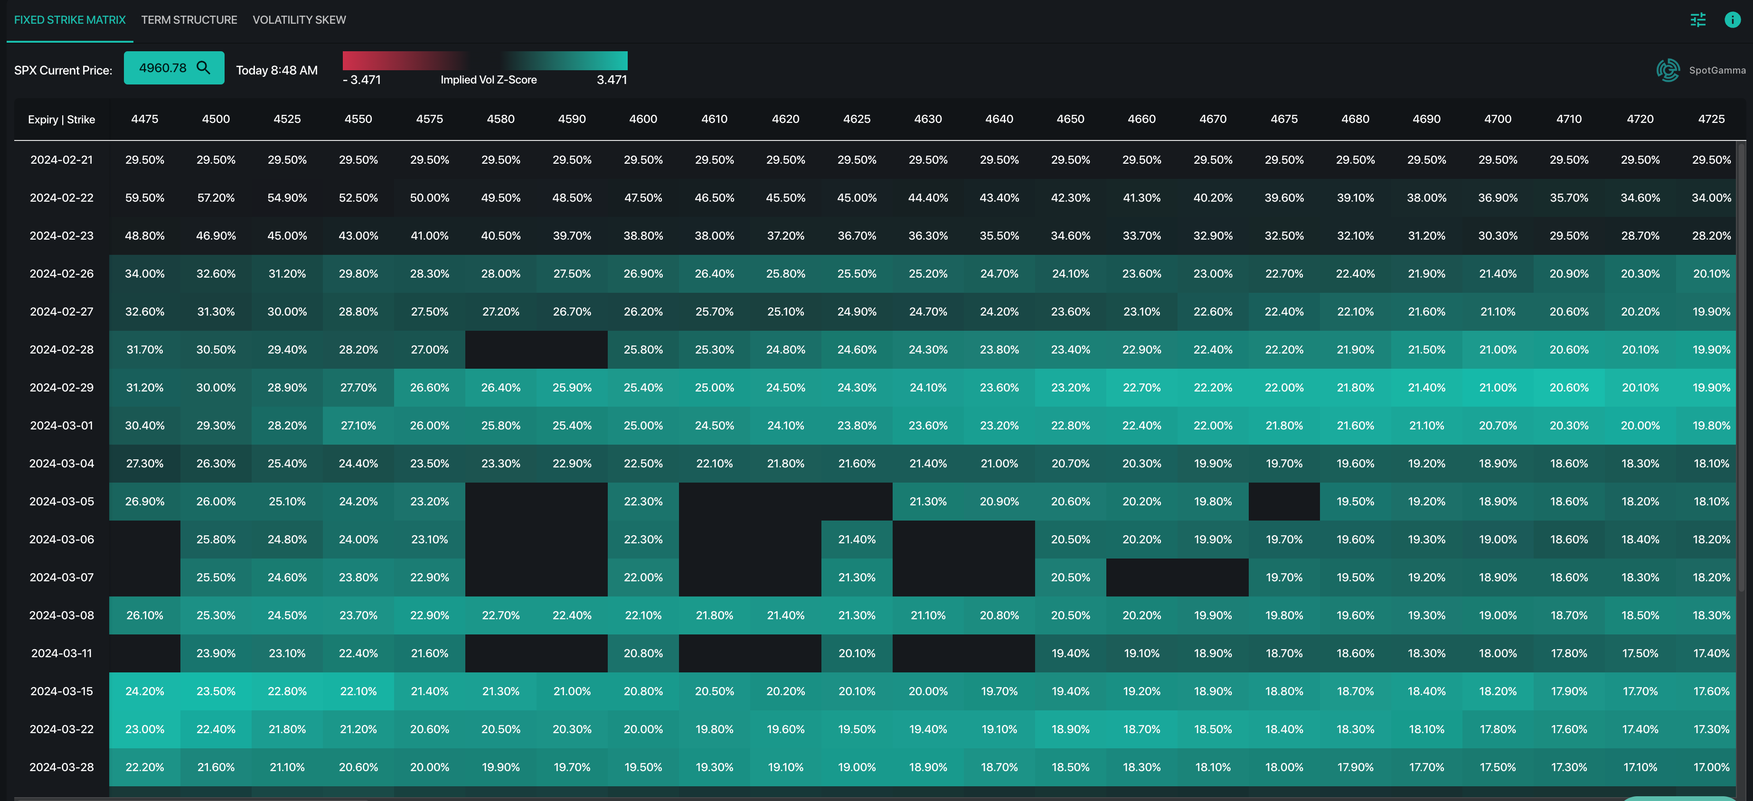The width and height of the screenshot is (1753, 801).
Task: Click the info circle icon
Action: coord(1732,20)
